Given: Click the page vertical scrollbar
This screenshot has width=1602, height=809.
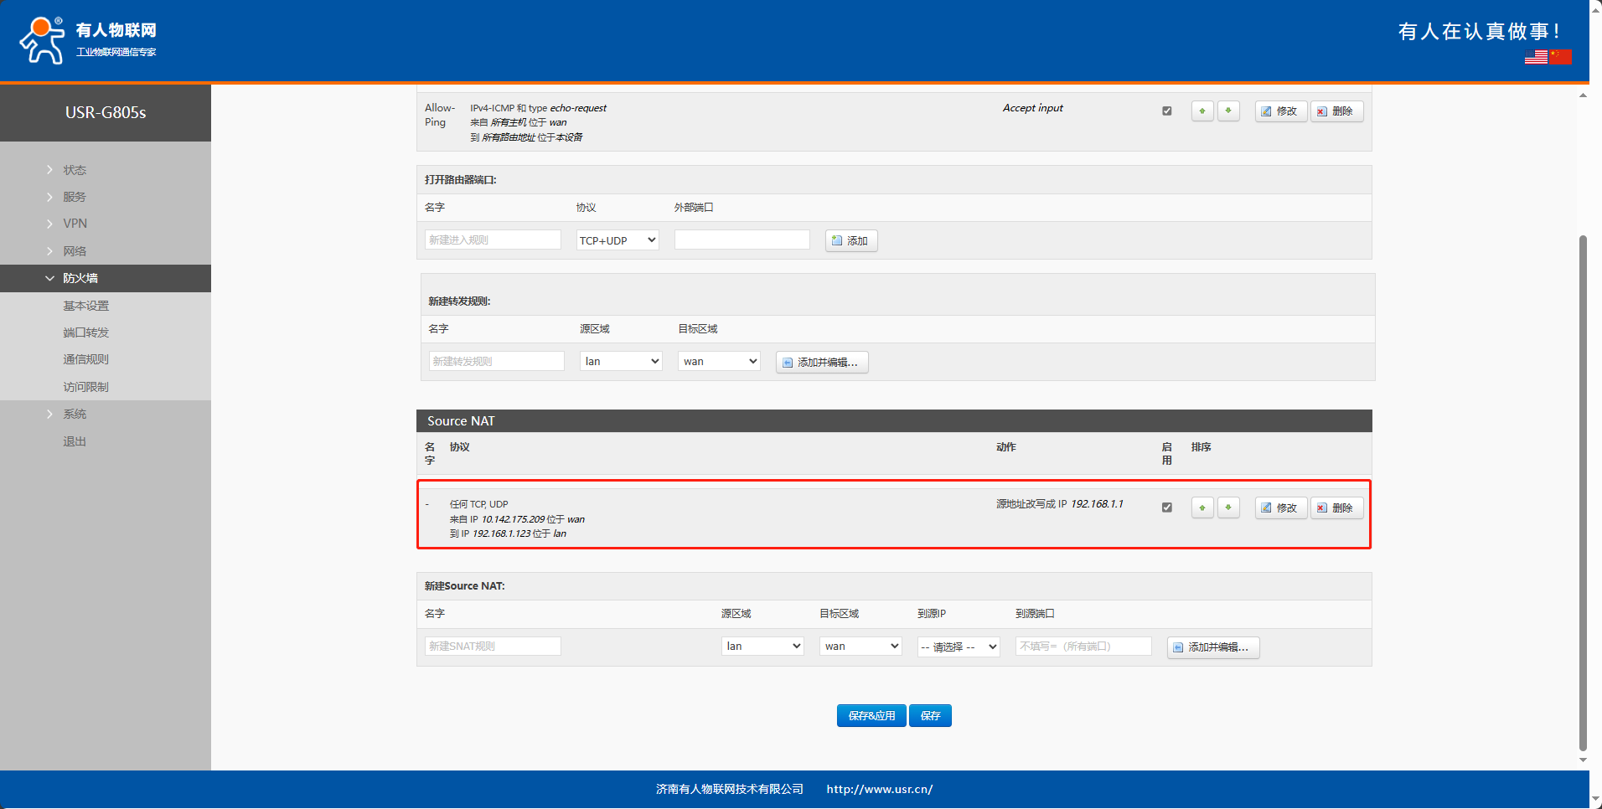Looking at the screenshot, I should click(1583, 492).
